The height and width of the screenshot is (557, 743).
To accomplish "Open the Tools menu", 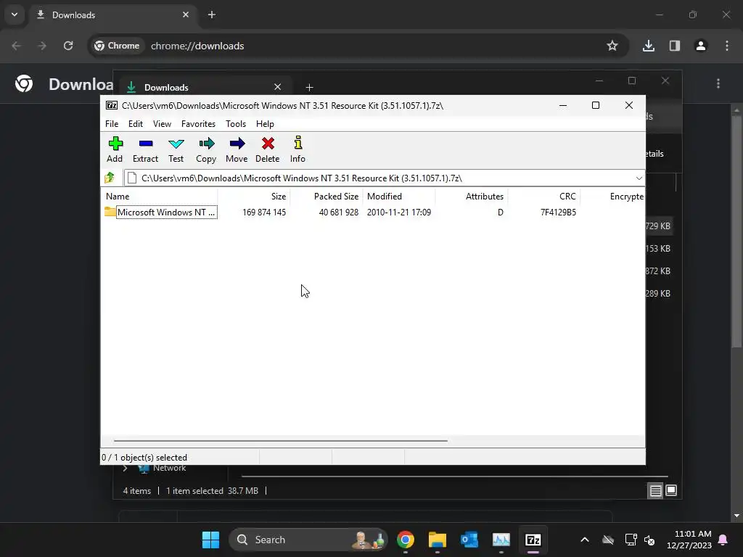I will (x=236, y=123).
